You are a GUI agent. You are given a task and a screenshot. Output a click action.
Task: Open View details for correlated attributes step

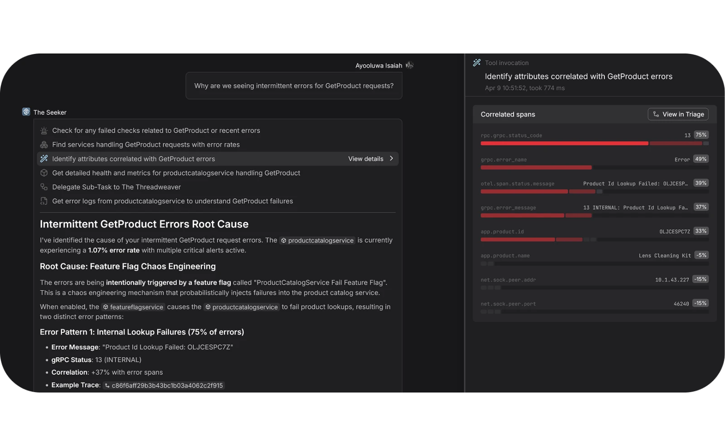point(366,159)
